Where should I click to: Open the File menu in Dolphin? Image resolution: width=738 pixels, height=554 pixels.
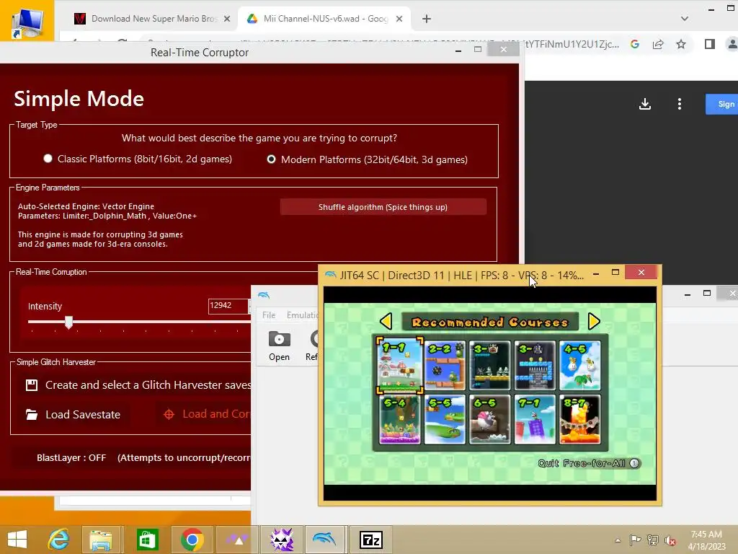269,315
